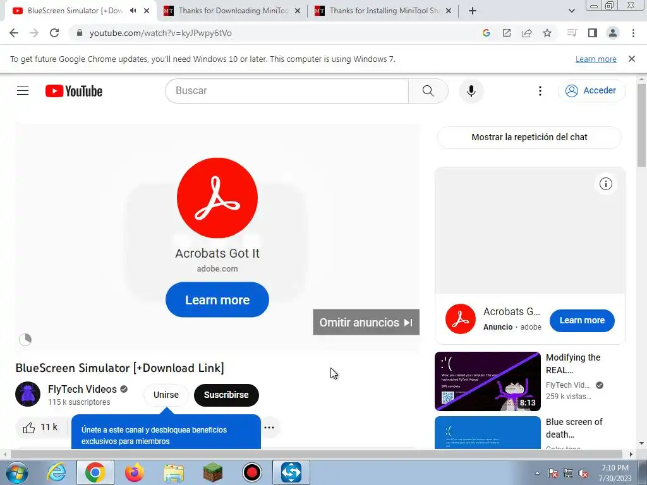The width and height of the screenshot is (647, 485).
Task: Close the BlueScreen Simulator tab
Action: coord(147,11)
